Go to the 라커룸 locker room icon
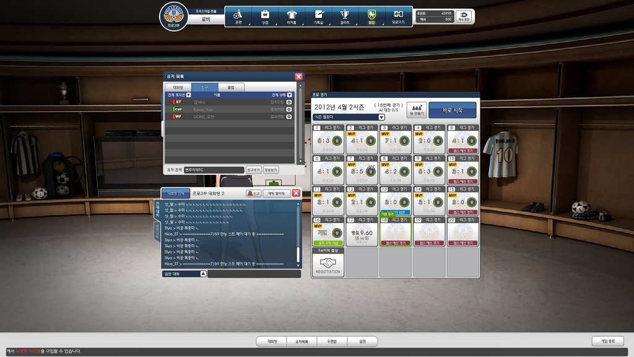The image size is (634, 357). 292,15
